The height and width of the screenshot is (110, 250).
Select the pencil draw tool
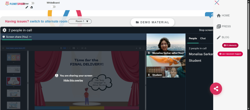[x=27, y=7]
